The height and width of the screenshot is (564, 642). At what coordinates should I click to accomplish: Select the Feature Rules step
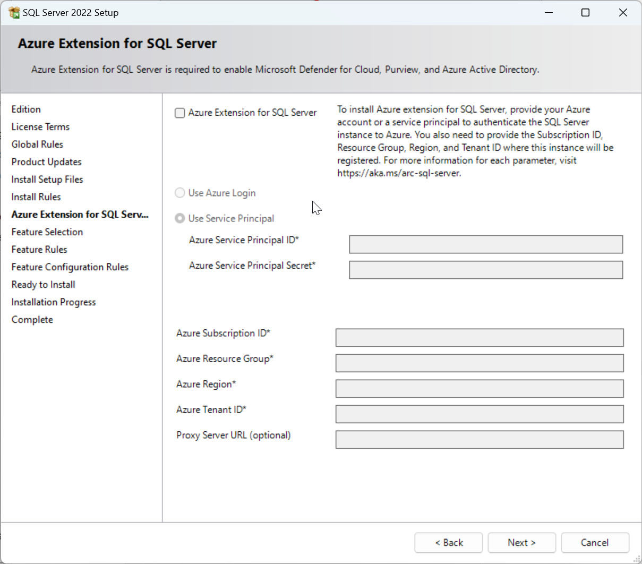(39, 249)
